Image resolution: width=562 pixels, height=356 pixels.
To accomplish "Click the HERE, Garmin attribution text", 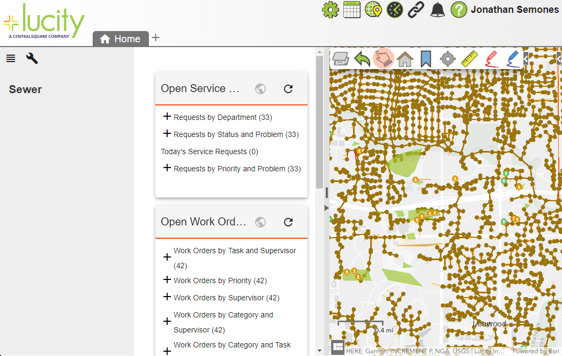I will click(x=424, y=351).
